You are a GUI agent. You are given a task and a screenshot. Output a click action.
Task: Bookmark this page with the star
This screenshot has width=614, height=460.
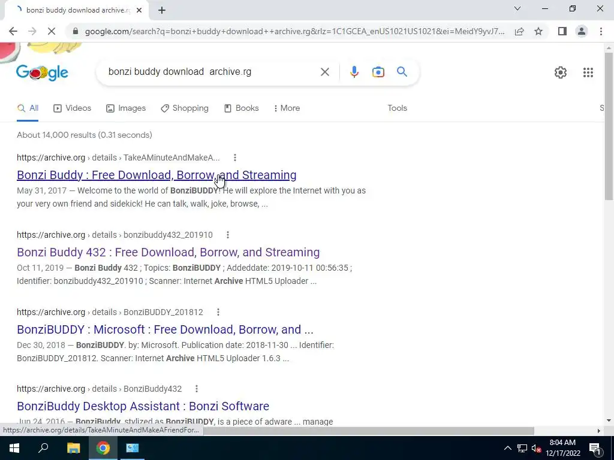coord(538,31)
